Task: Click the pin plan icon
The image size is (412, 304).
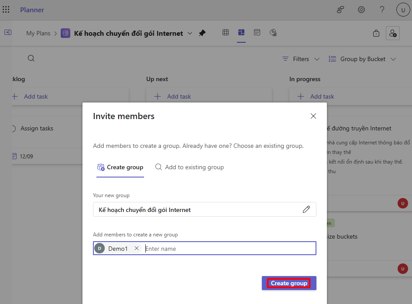Action: pyautogui.click(x=202, y=33)
